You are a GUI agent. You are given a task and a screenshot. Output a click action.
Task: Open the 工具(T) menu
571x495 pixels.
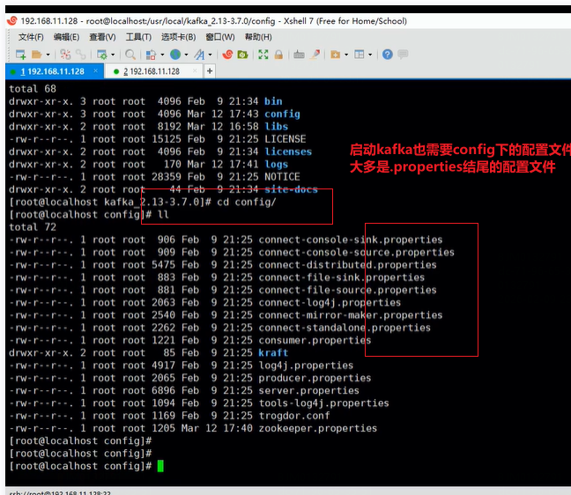coord(138,37)
